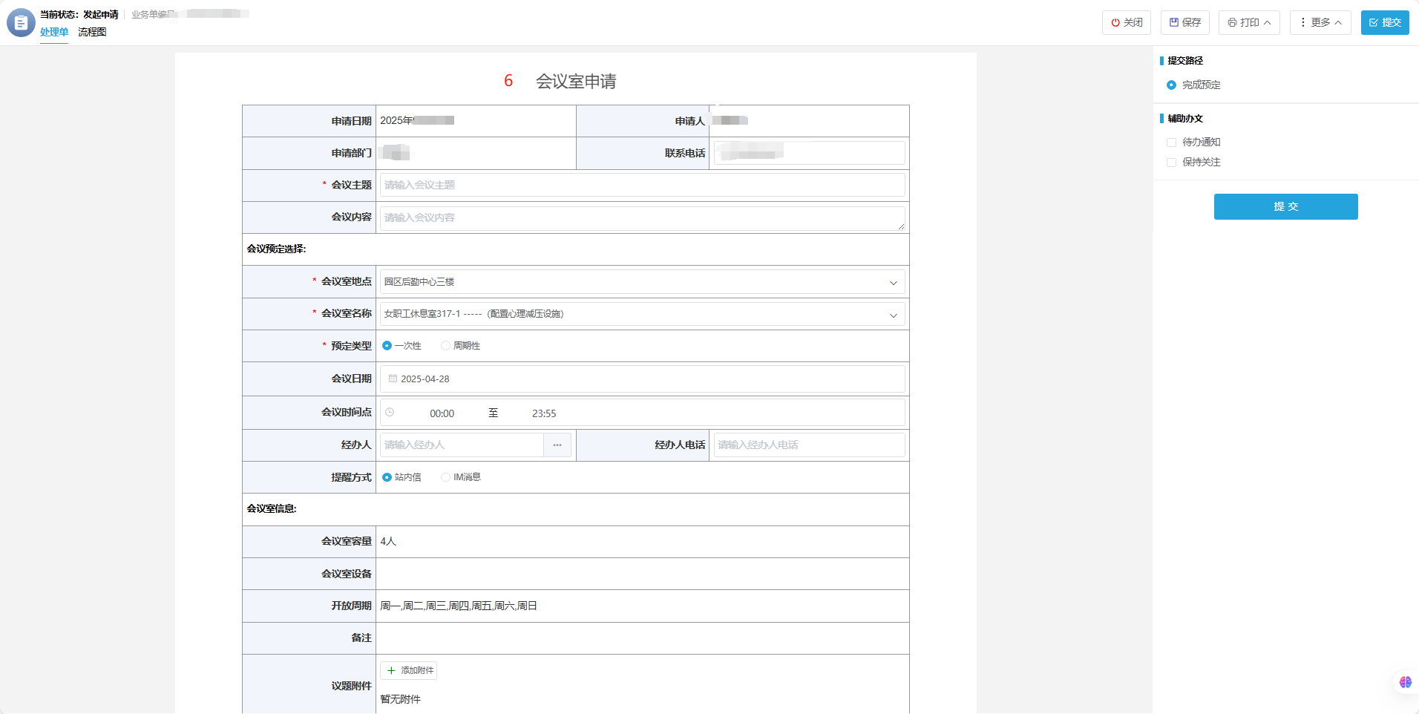
Task: Open the 会议室名称 dropdown list
Action: [x=893, y=315]
